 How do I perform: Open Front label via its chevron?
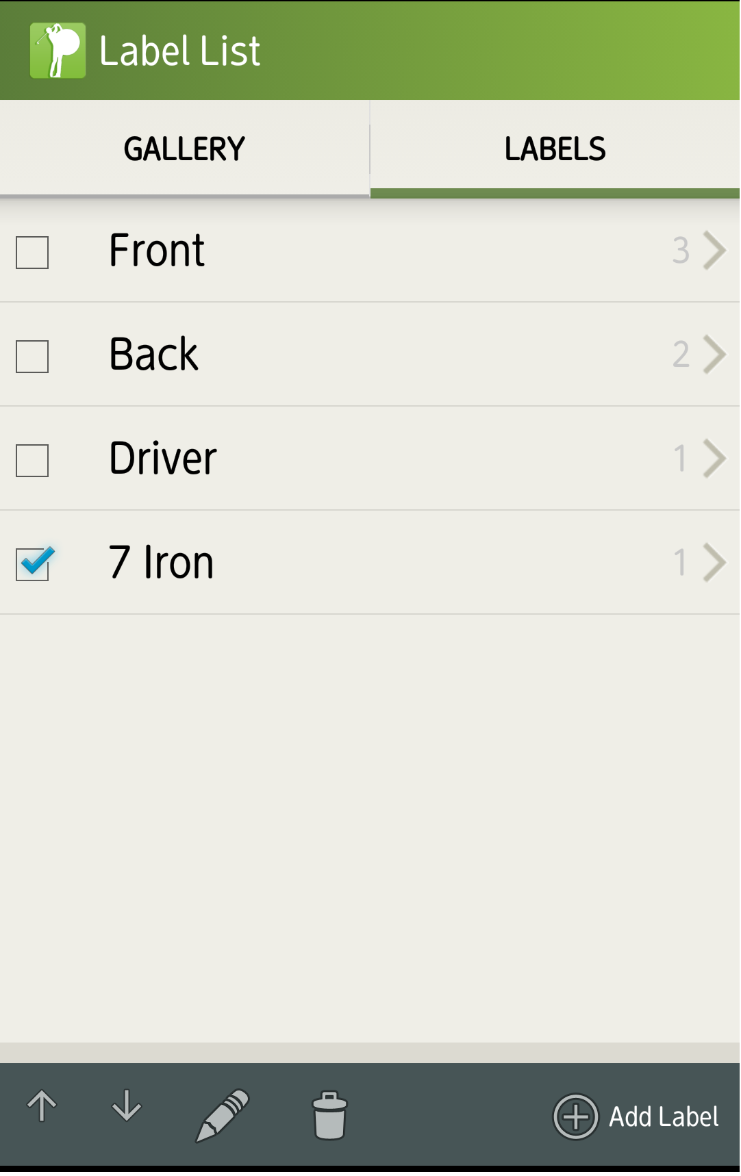point(715,251)
